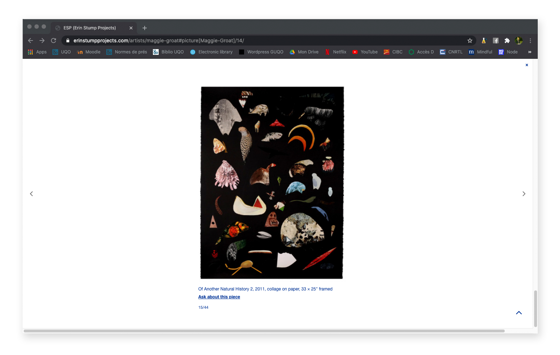View site security lock information
This screenshot has height=355, width=560.
67,41
